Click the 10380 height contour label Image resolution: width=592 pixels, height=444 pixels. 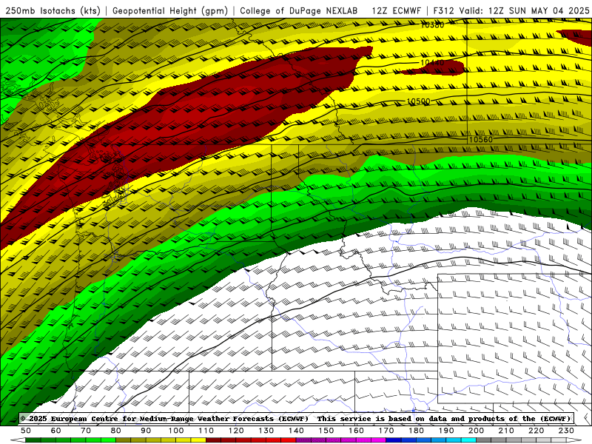(432, 25)
